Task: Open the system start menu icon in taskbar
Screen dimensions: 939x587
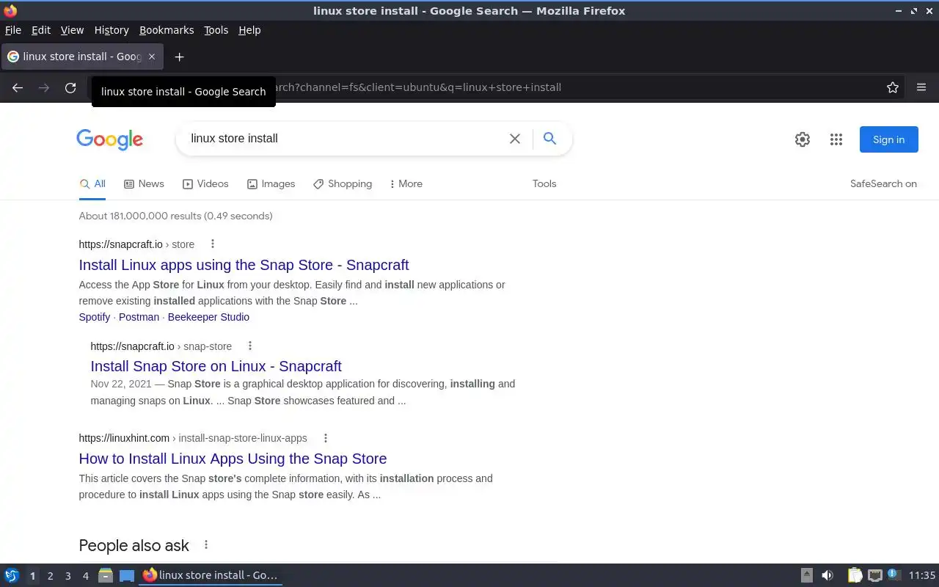Action: tap(12, 575)
